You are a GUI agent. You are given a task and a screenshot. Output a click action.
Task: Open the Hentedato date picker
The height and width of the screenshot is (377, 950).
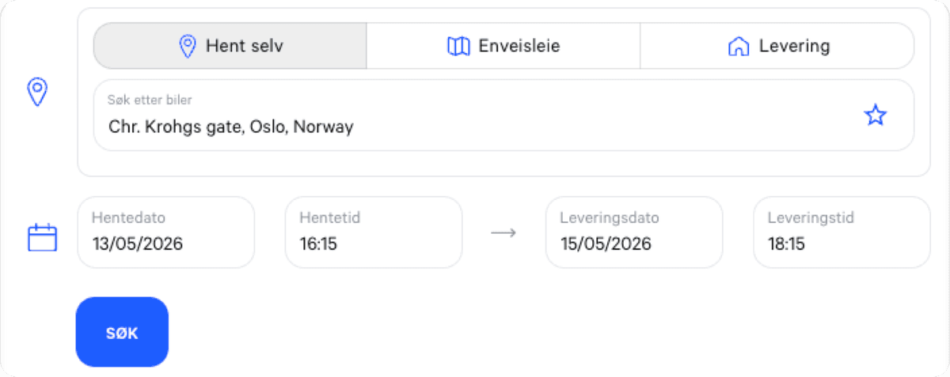pos(165,232)
